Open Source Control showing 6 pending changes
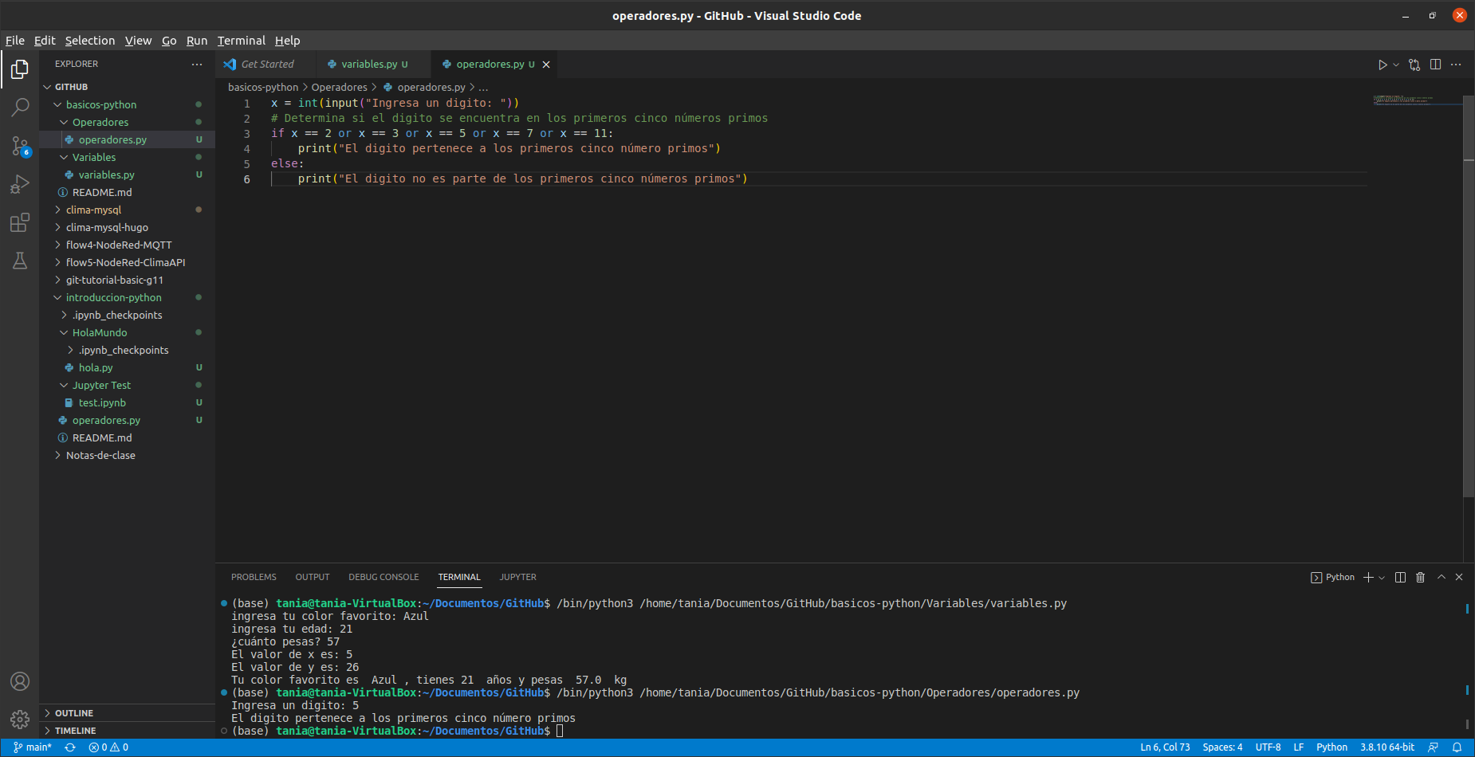 coord(20,146)
